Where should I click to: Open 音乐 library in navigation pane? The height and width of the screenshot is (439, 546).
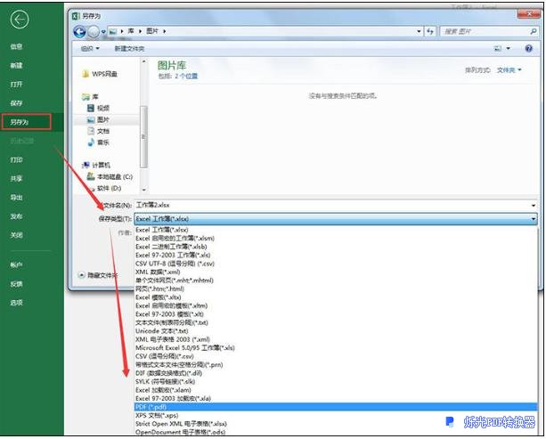point(98,142)
